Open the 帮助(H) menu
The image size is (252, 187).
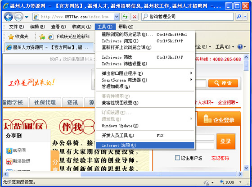click(x=126, y=27)
